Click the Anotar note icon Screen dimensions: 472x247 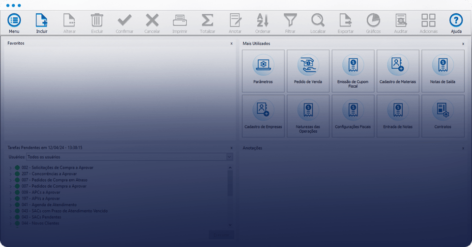tap(235, 21)
